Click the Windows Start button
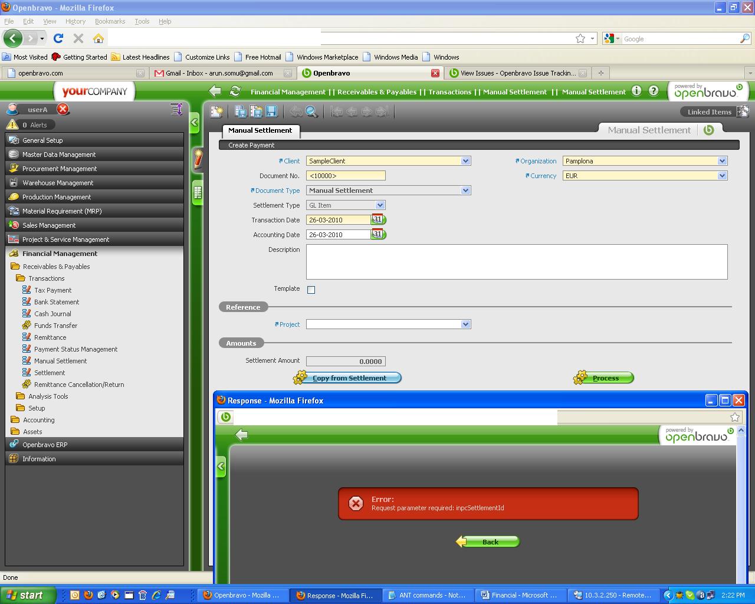 point(28,595)
